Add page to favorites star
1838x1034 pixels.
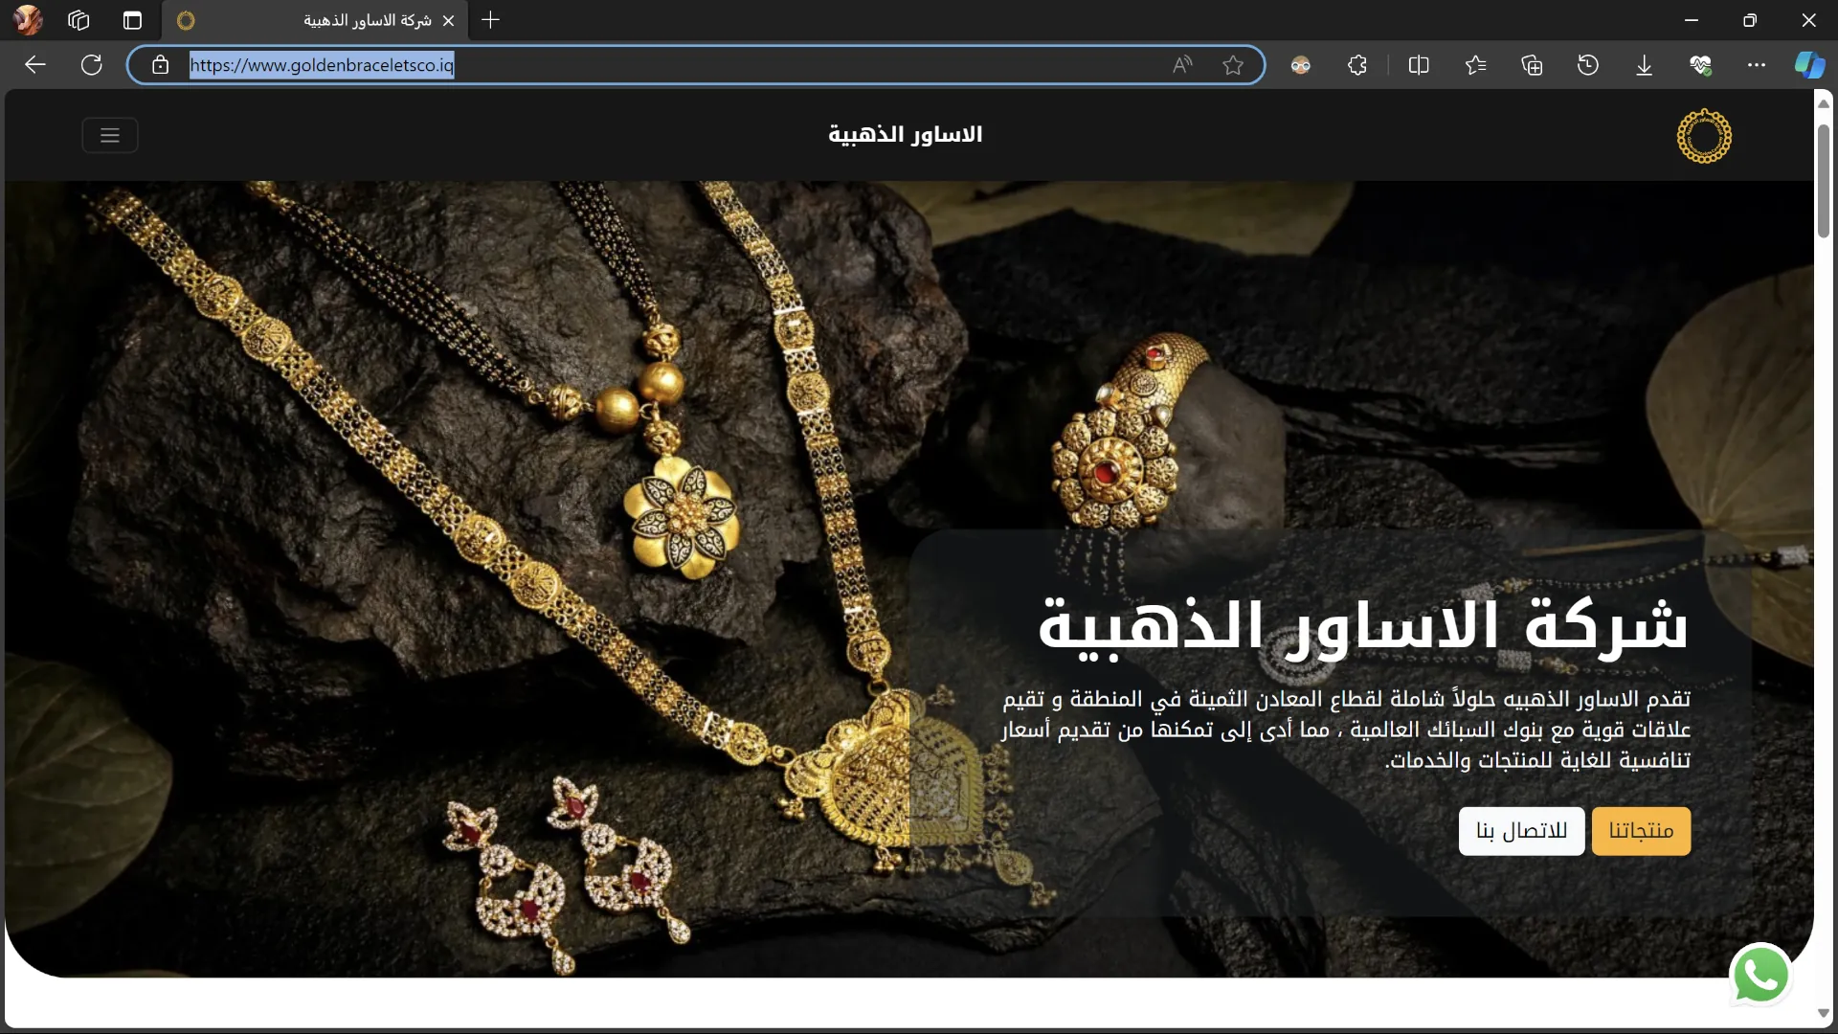point(1233,65)
